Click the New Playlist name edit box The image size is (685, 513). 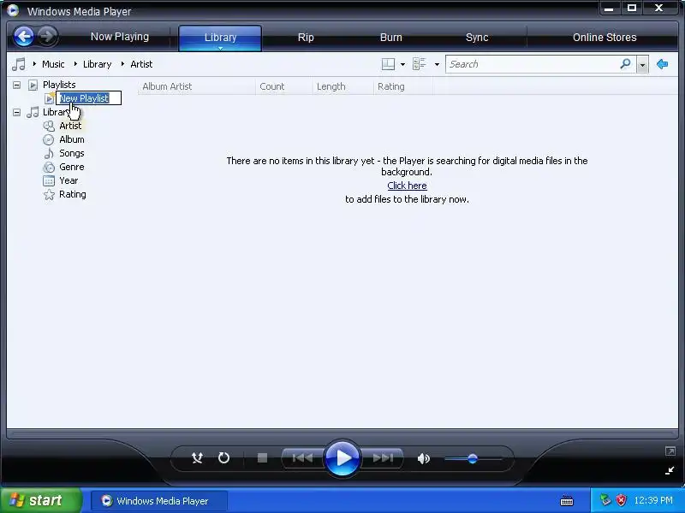point(89,98)
